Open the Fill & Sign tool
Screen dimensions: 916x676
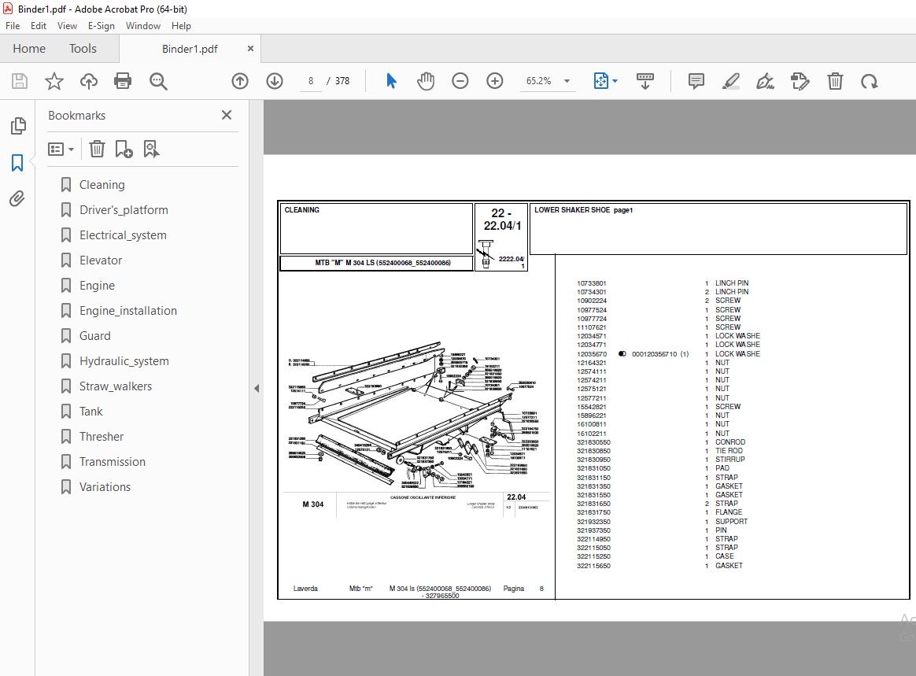pyautogui.click(x=765, y=81)
